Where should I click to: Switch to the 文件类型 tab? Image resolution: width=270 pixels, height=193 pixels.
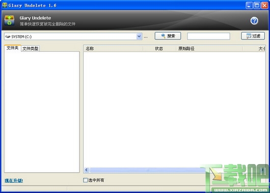click(30, 49)
